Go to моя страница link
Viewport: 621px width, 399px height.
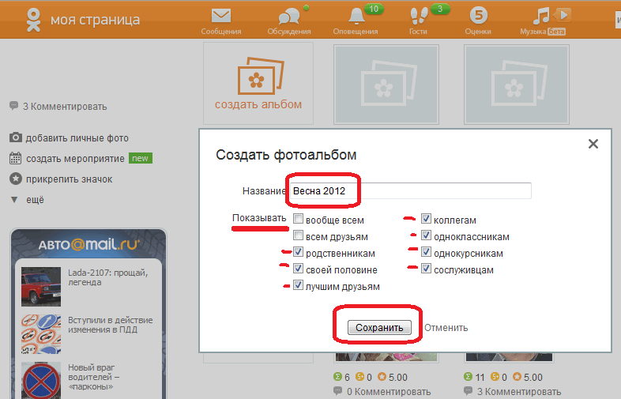[95, 20]
